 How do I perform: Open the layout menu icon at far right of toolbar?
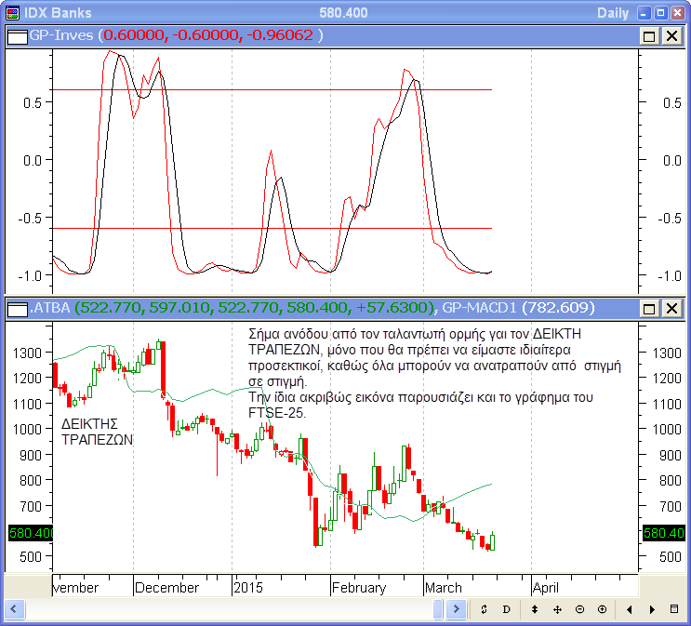coord(674,609)
